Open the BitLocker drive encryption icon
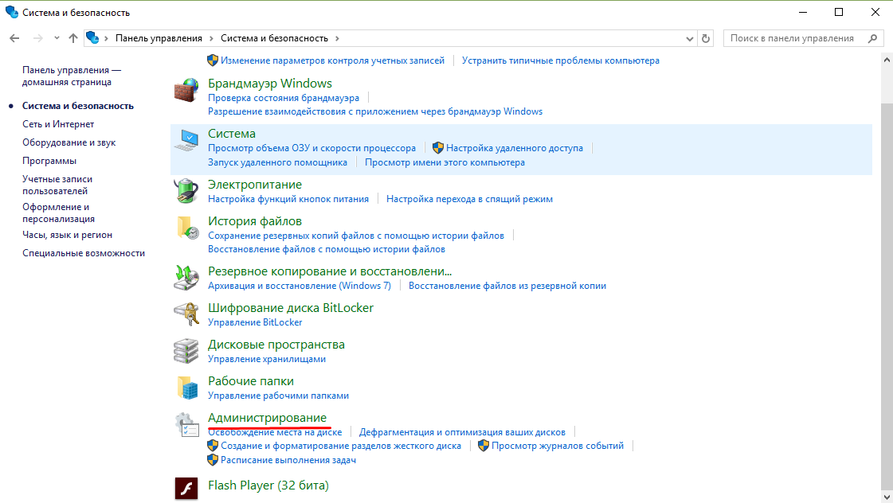 186,314
